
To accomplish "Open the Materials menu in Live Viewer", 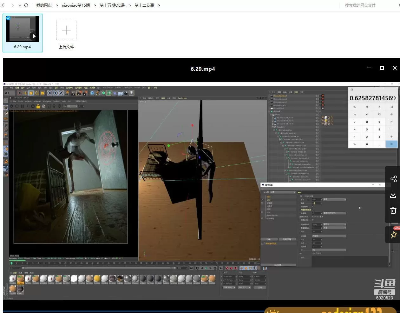I will [37, 101].
